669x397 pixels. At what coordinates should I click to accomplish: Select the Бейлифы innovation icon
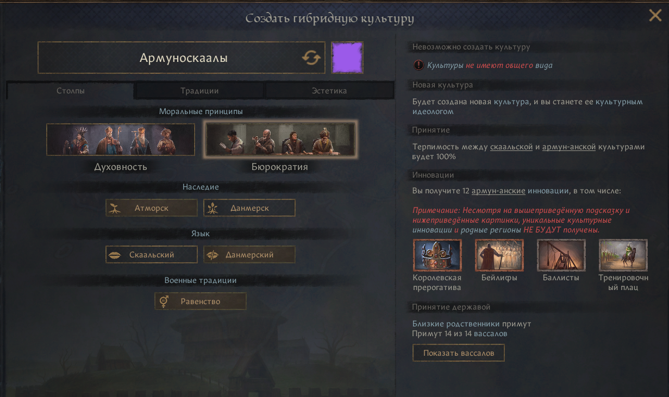499,255
